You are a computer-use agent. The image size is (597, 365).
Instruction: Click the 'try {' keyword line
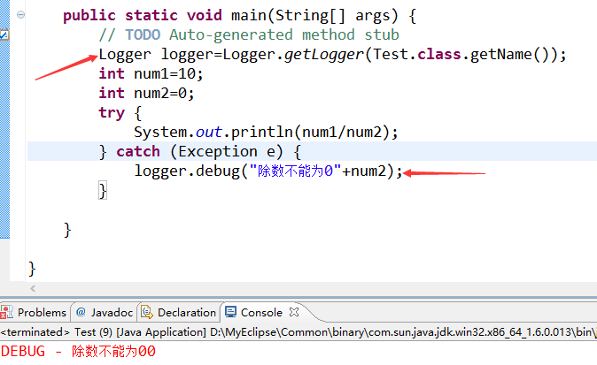pos(120,113)
